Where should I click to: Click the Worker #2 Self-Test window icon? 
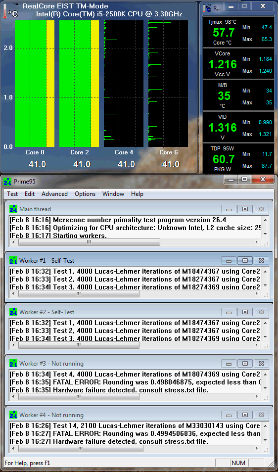click(x=13, y=312)
